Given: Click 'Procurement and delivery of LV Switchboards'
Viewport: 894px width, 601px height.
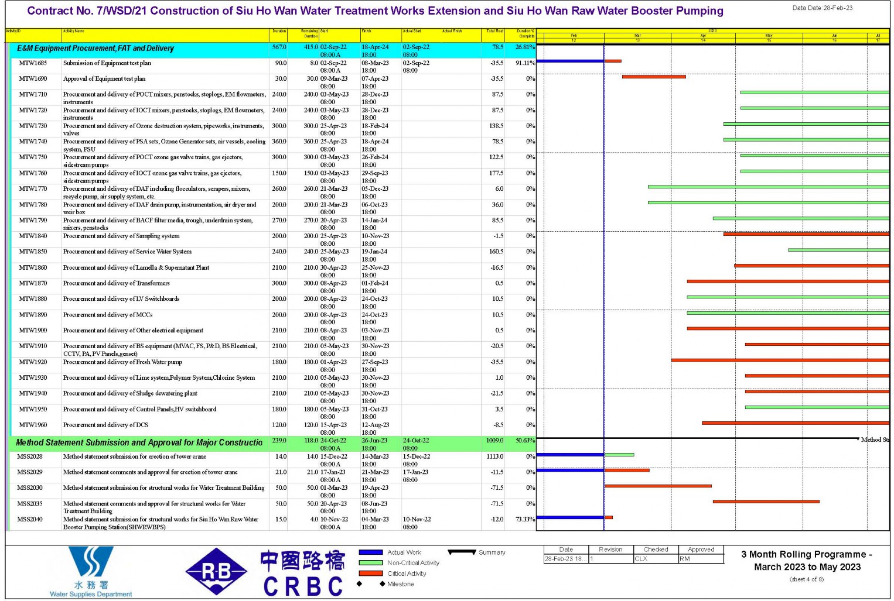Looking at the screenshot, I should [x=121, y=300].
